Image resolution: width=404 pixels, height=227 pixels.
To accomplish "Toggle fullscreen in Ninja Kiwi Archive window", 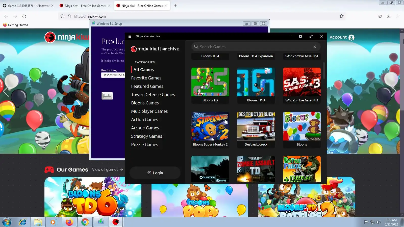I will 311,36.
